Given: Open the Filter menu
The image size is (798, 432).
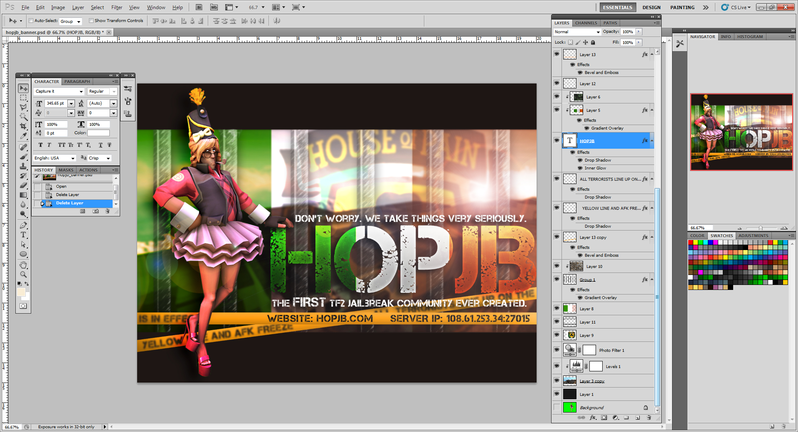Looking at the screenshot, I should pyautogui.click(x=117, y=7).
